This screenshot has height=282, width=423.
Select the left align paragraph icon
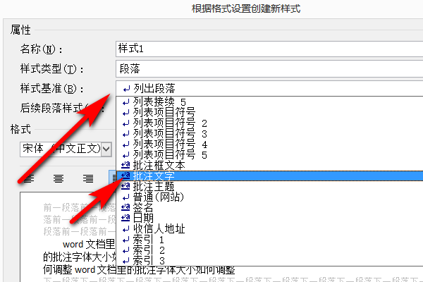point(29,178)
